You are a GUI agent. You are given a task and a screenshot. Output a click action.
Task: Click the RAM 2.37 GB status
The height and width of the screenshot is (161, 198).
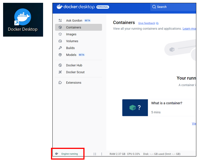pos(117,154)
